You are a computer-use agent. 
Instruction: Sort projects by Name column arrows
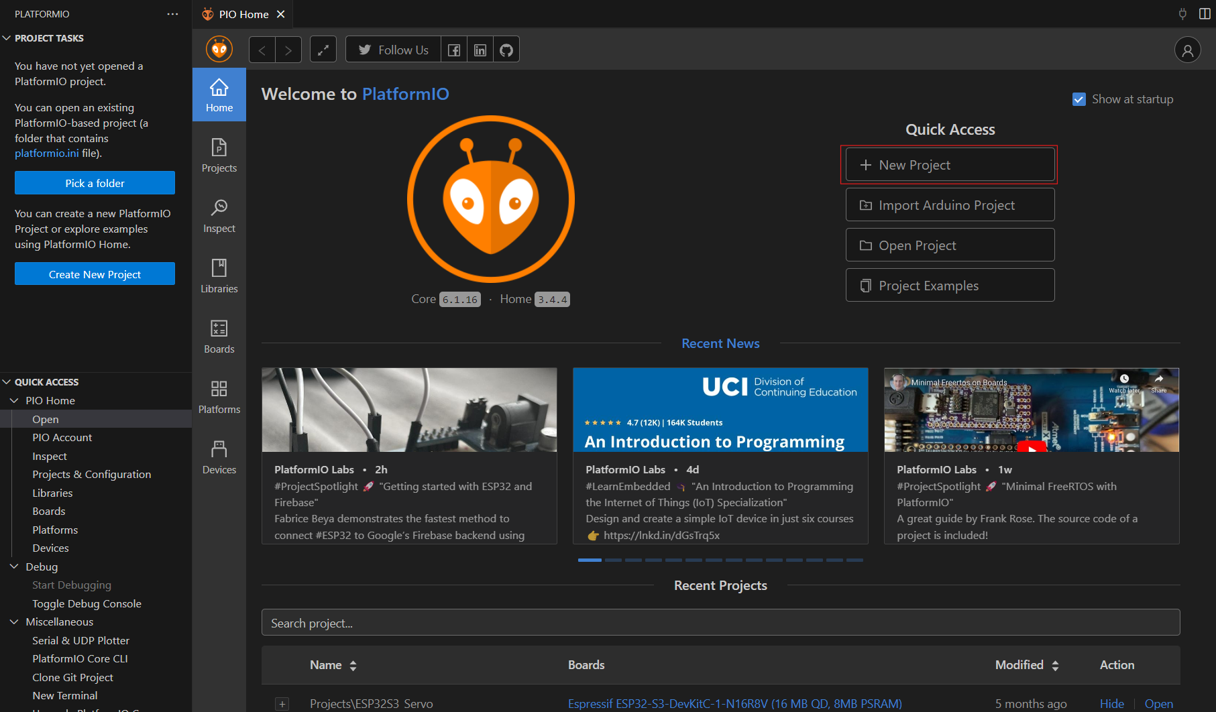[353, 665]
